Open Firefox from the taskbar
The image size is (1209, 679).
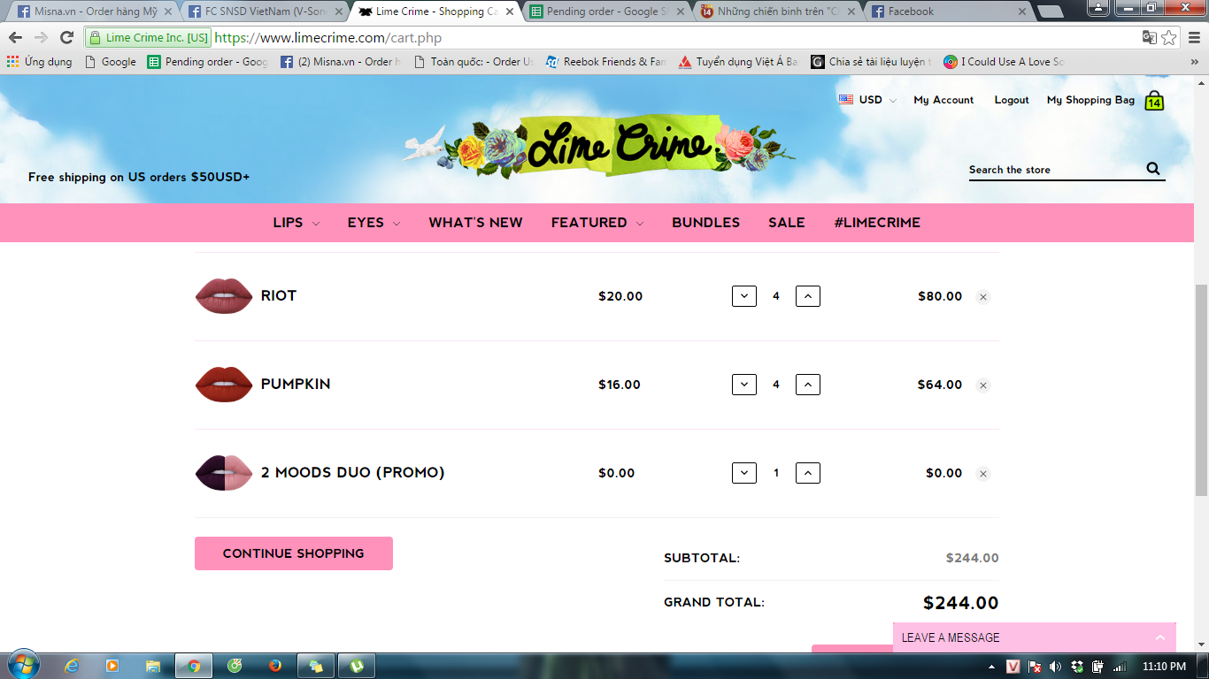tap(274, 666)
